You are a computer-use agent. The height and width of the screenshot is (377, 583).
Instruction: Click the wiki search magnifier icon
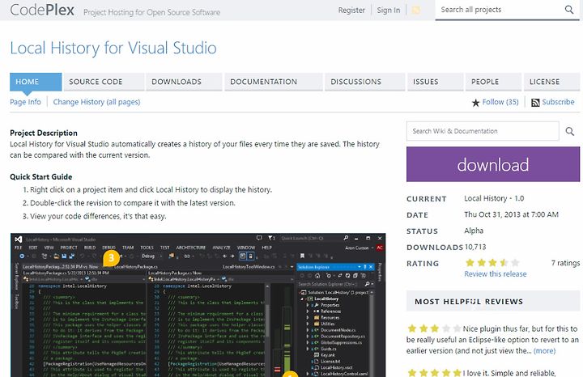tap(569, 131)
